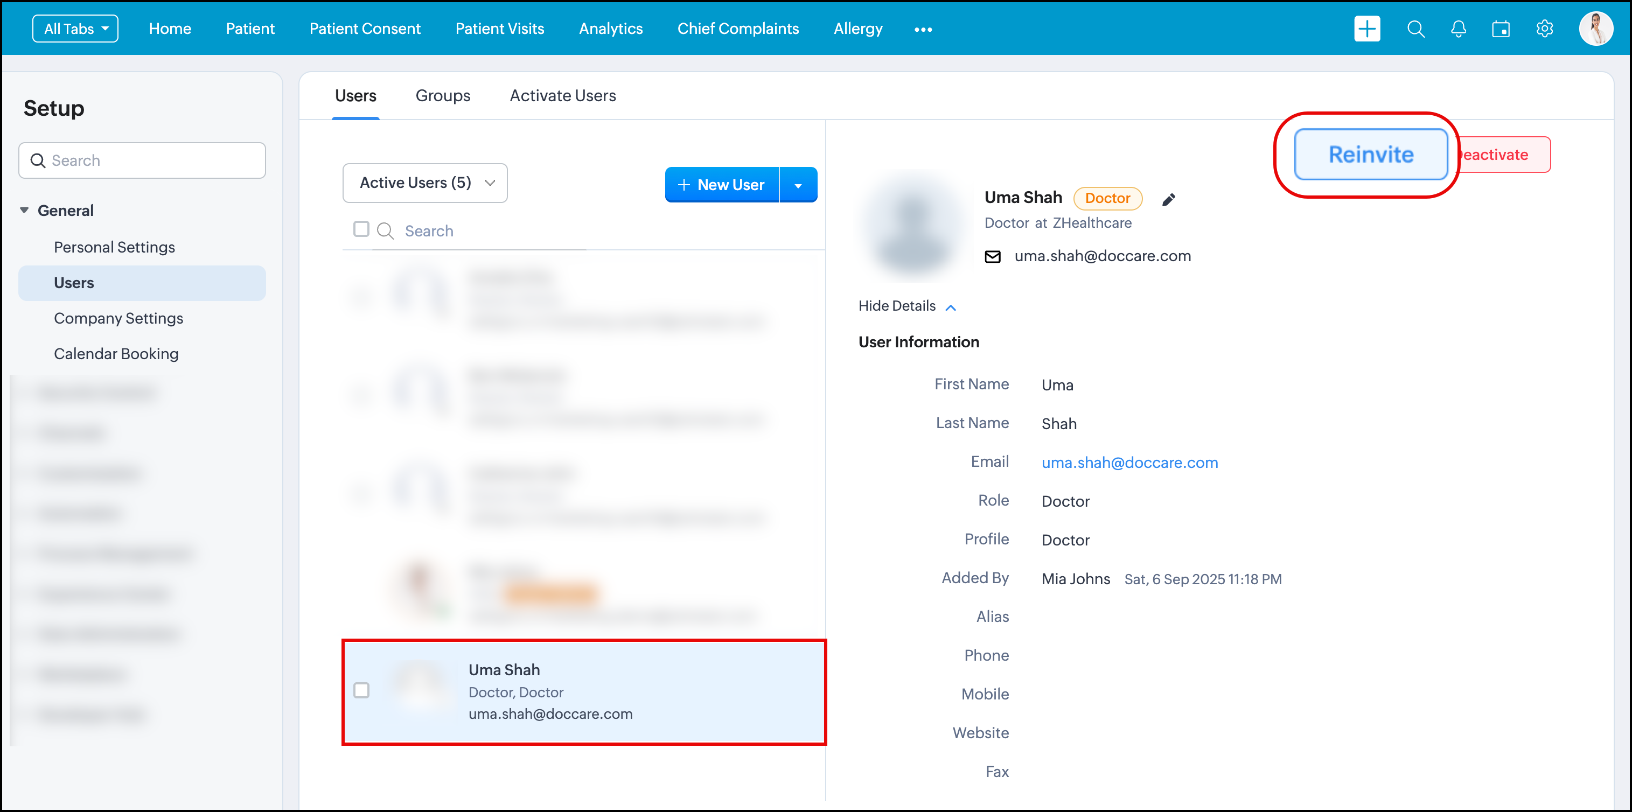
Task: Open the settings gear icon
Action: 1544,29
